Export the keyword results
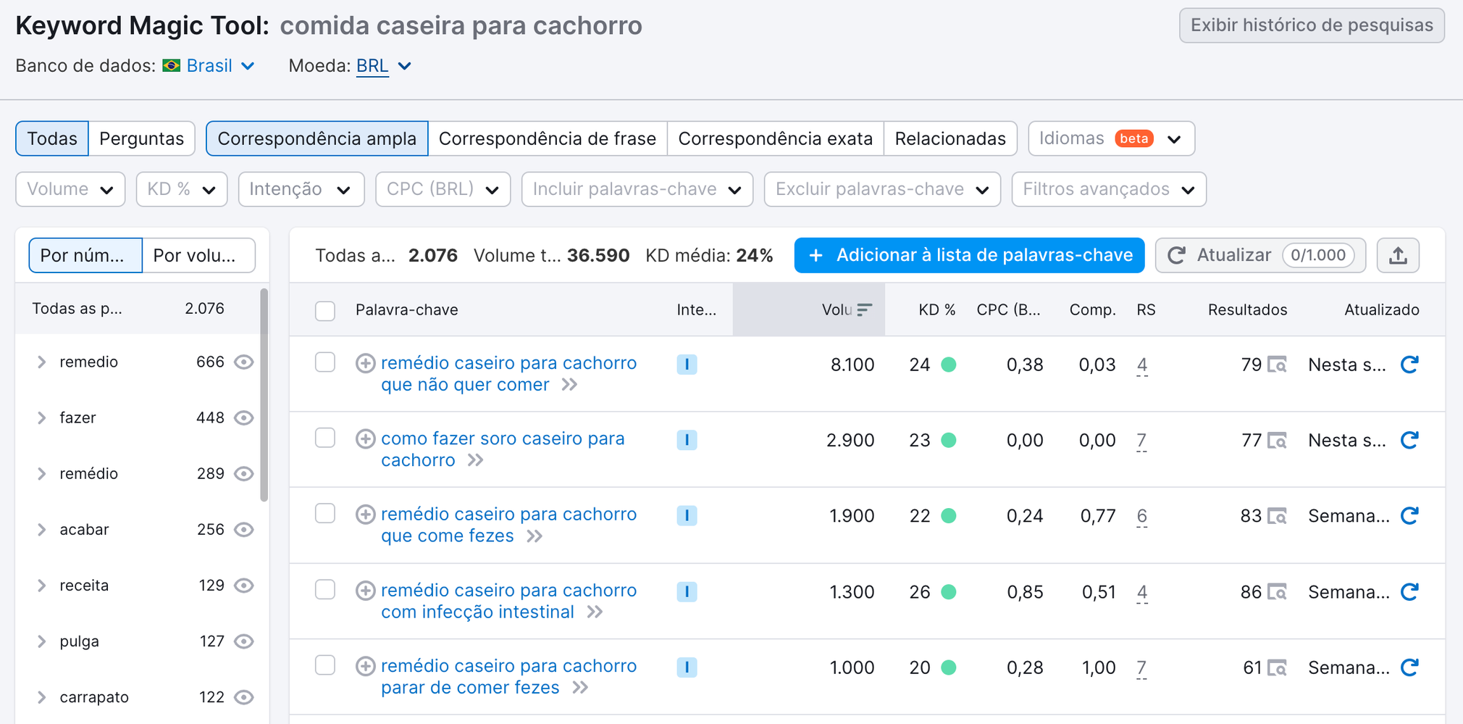 [1398, 255]
